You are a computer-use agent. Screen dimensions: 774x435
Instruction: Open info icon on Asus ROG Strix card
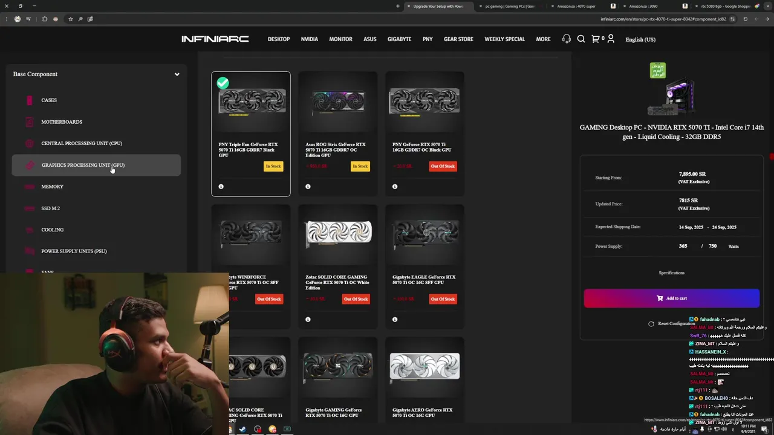[308, 187]
